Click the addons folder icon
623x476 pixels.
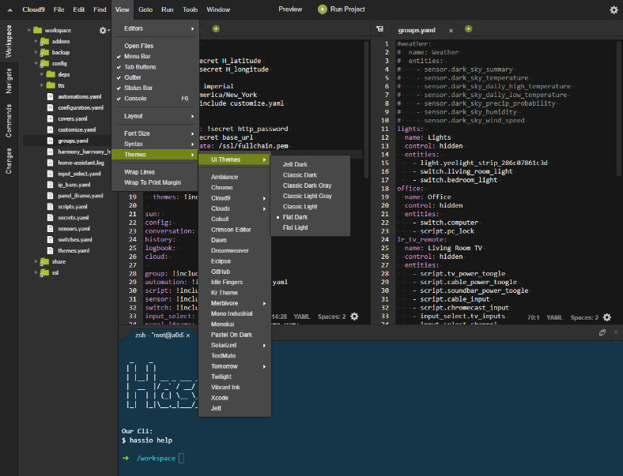point(45,41)
